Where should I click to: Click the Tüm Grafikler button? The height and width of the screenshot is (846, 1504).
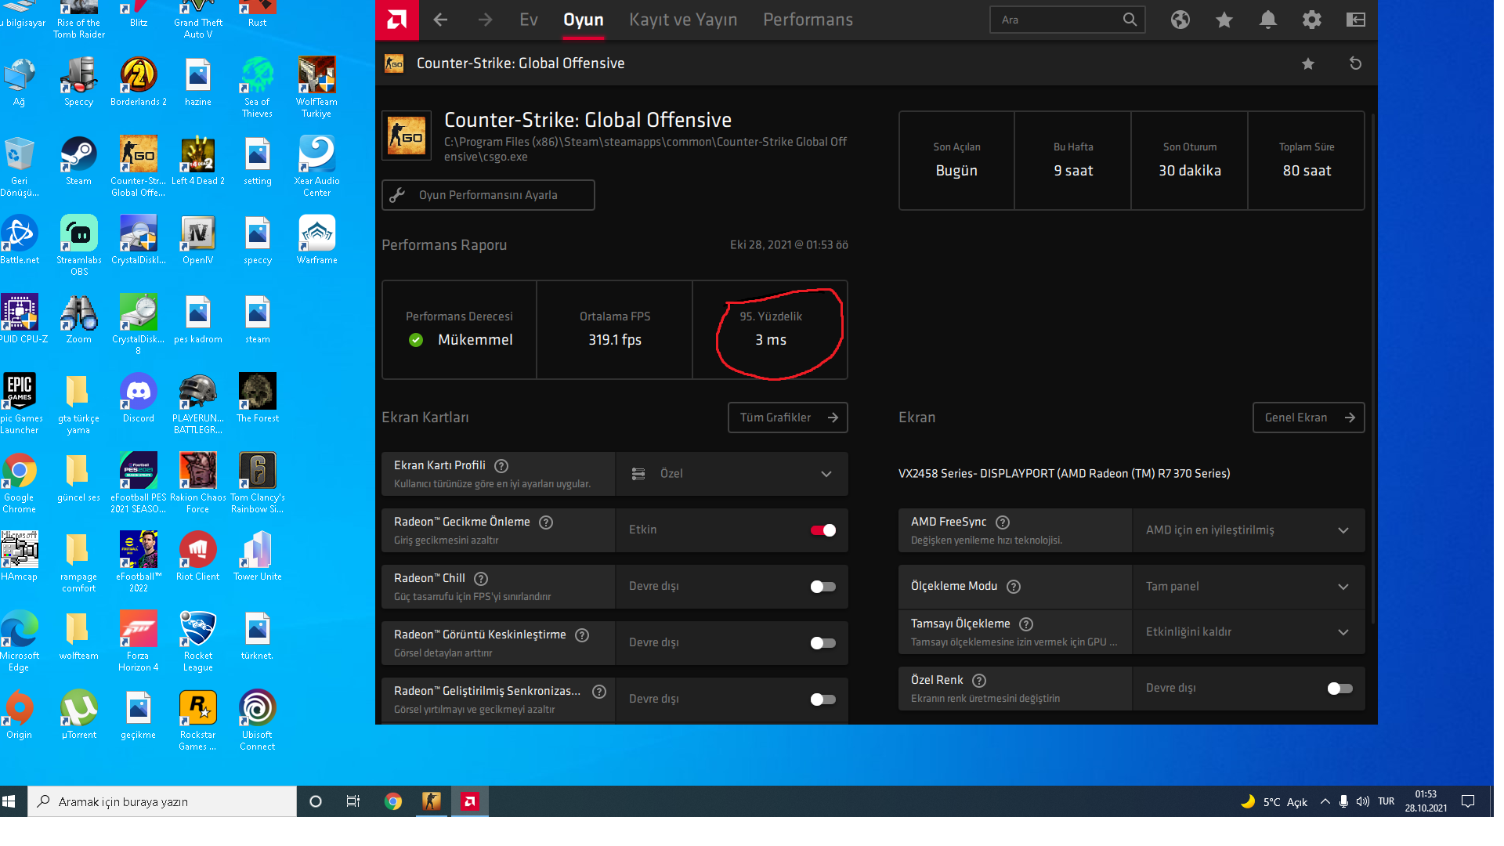coord(787,418)
